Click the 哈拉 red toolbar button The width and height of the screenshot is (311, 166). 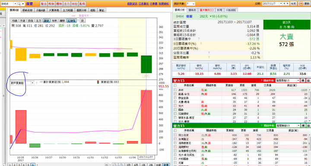click(74, 3)
